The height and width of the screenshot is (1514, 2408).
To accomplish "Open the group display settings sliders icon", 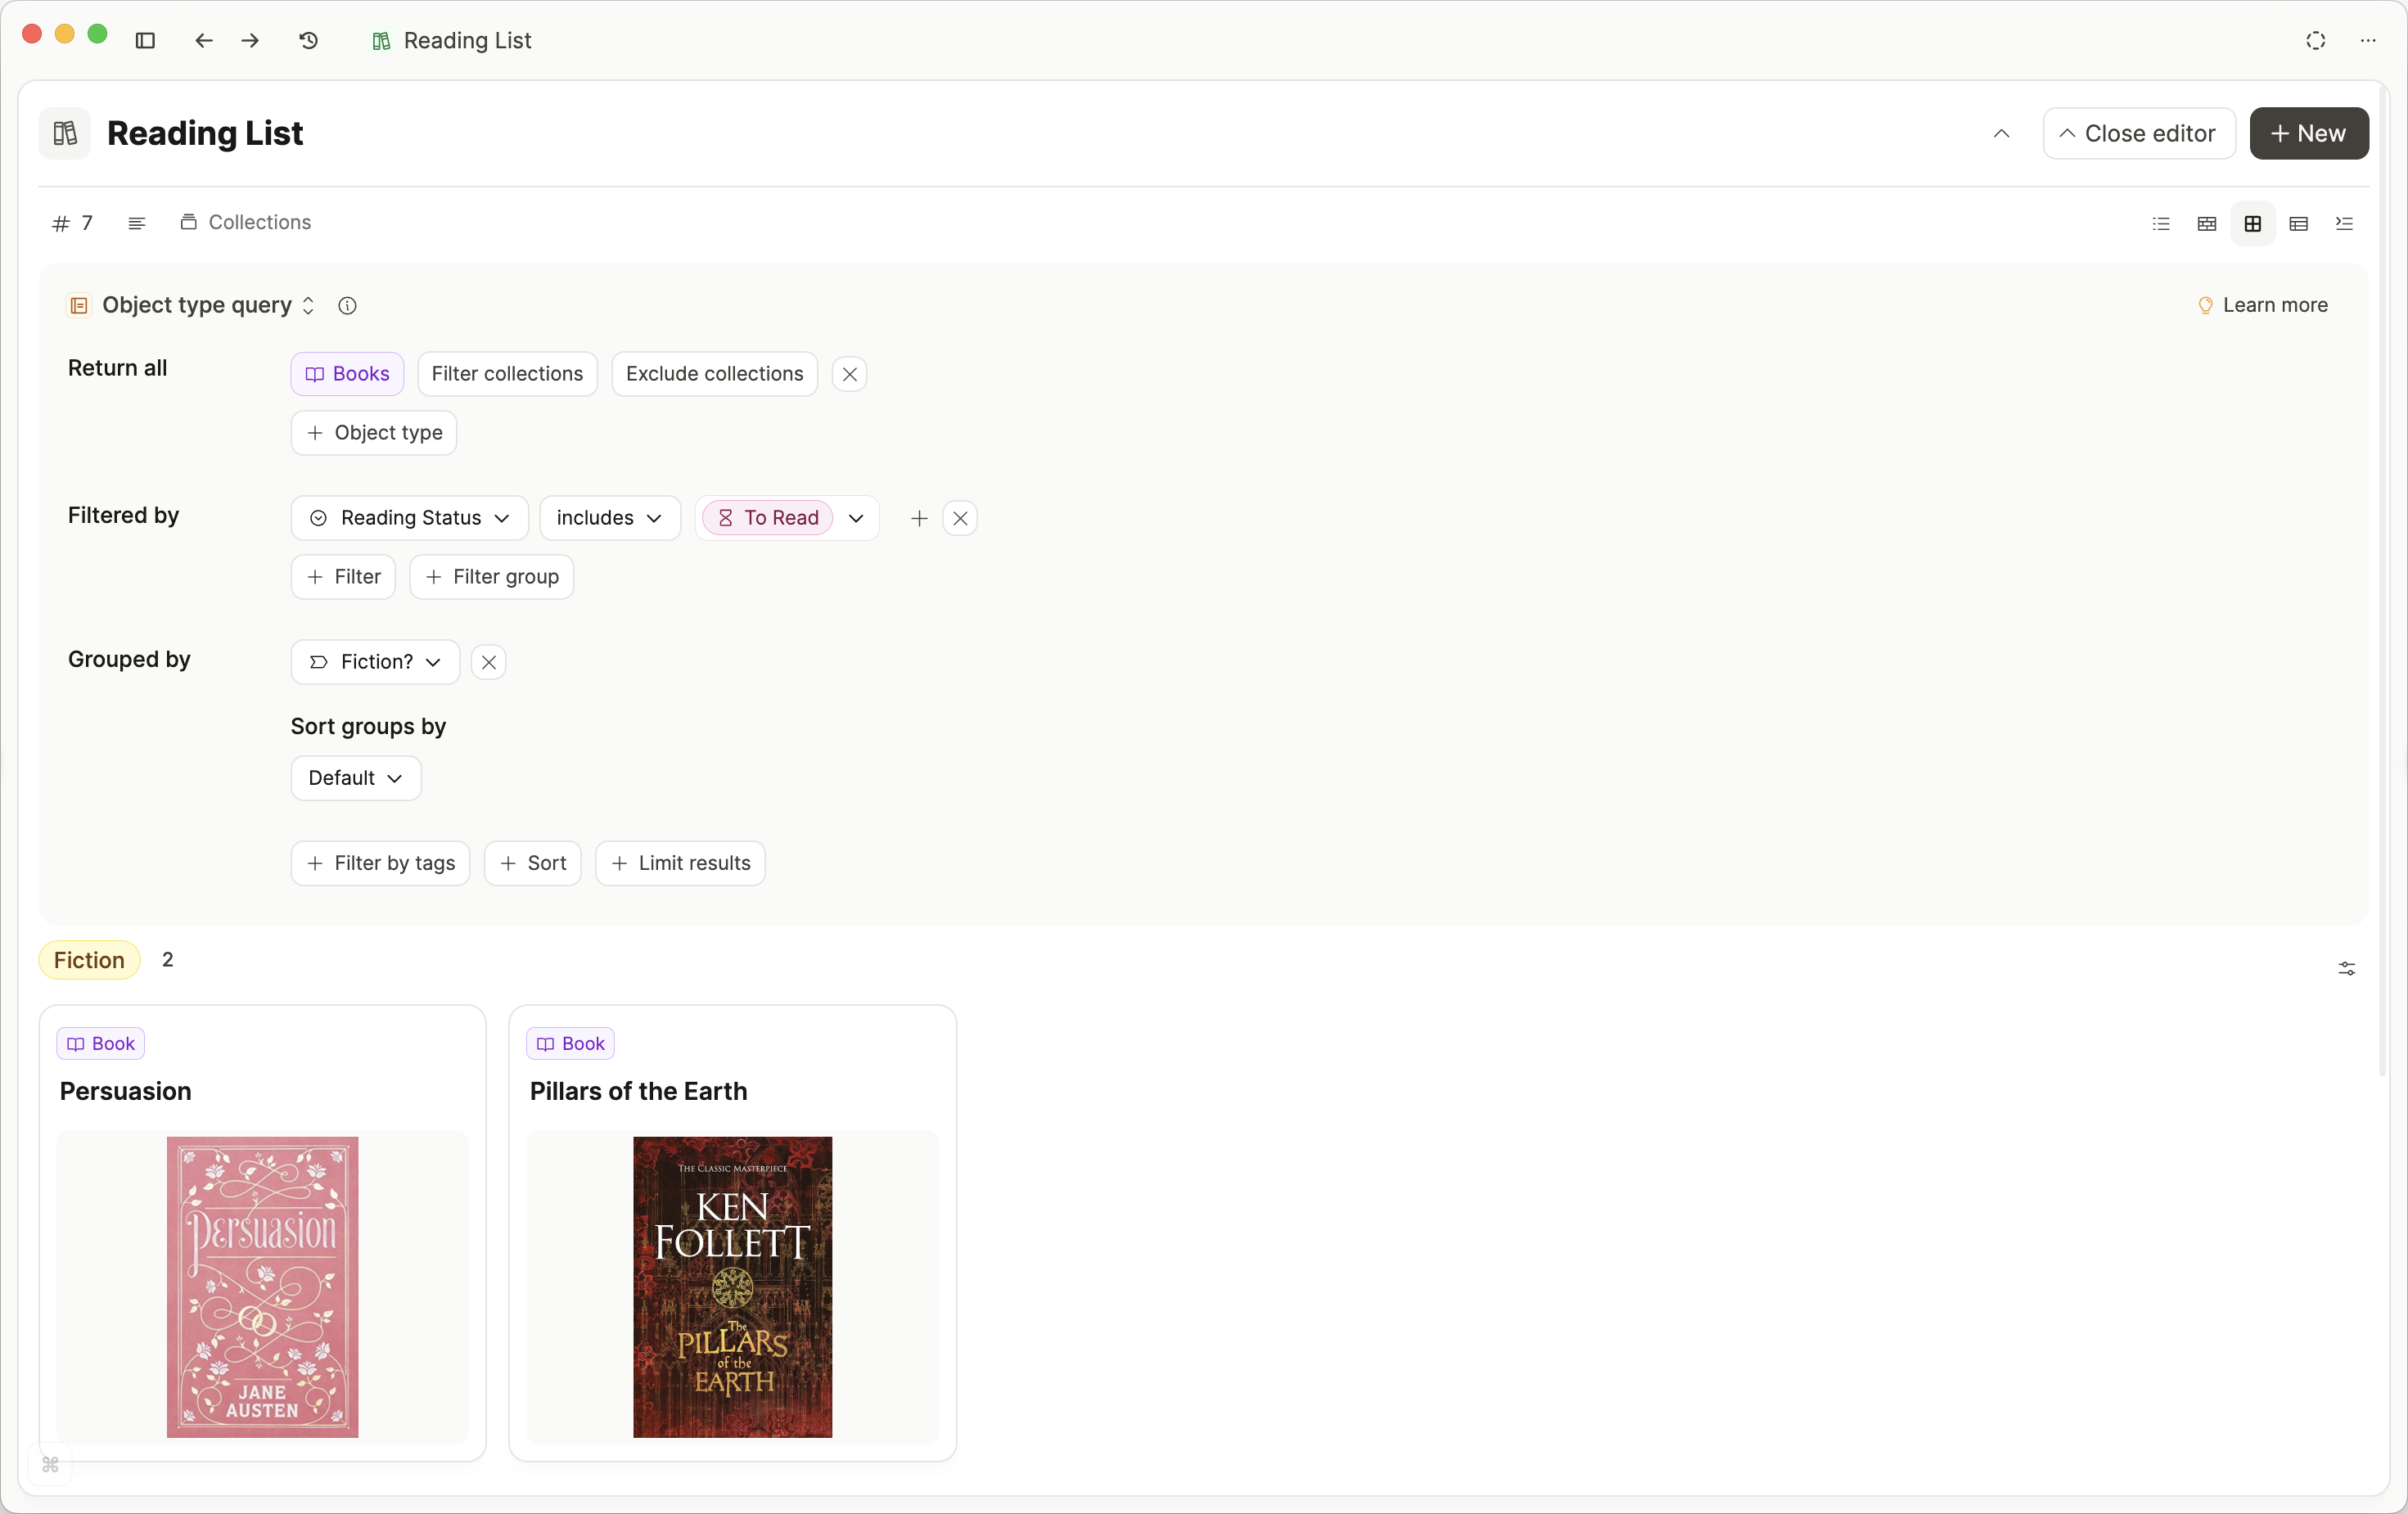I will click(2346, 968).
